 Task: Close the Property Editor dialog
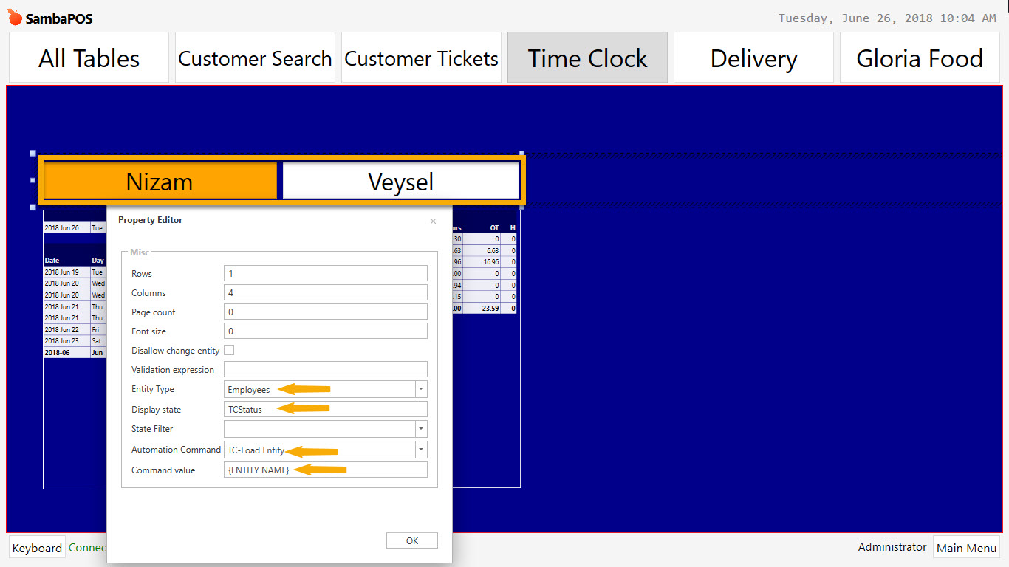click(x=433, y=221)
